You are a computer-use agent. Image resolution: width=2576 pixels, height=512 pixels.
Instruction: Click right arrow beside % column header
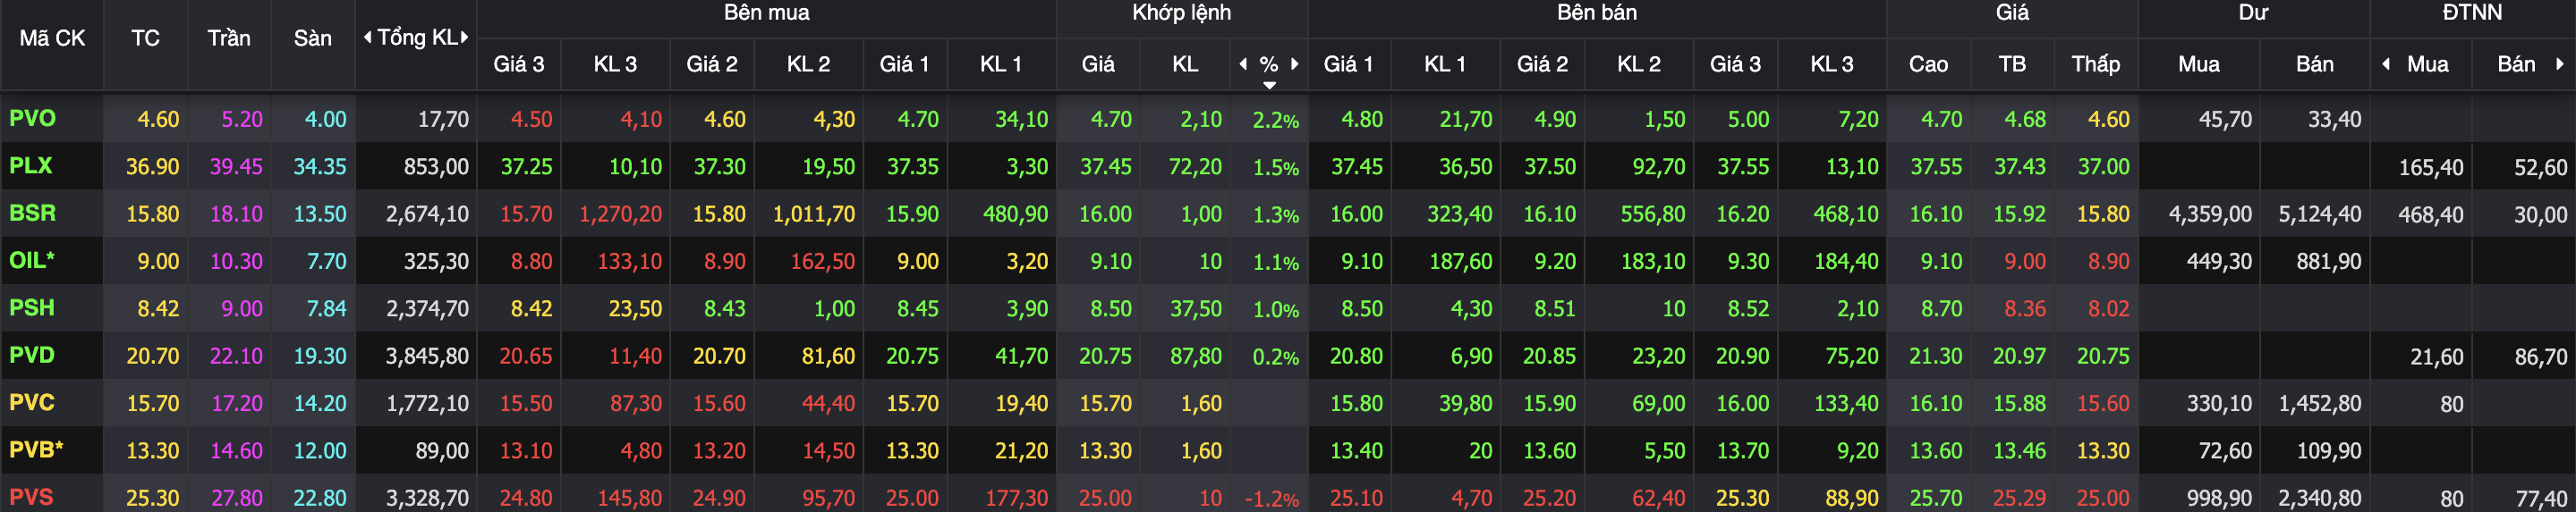[1295, 63]
